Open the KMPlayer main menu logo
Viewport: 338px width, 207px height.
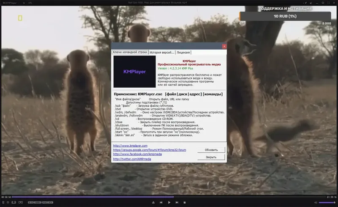pos(10,3)
